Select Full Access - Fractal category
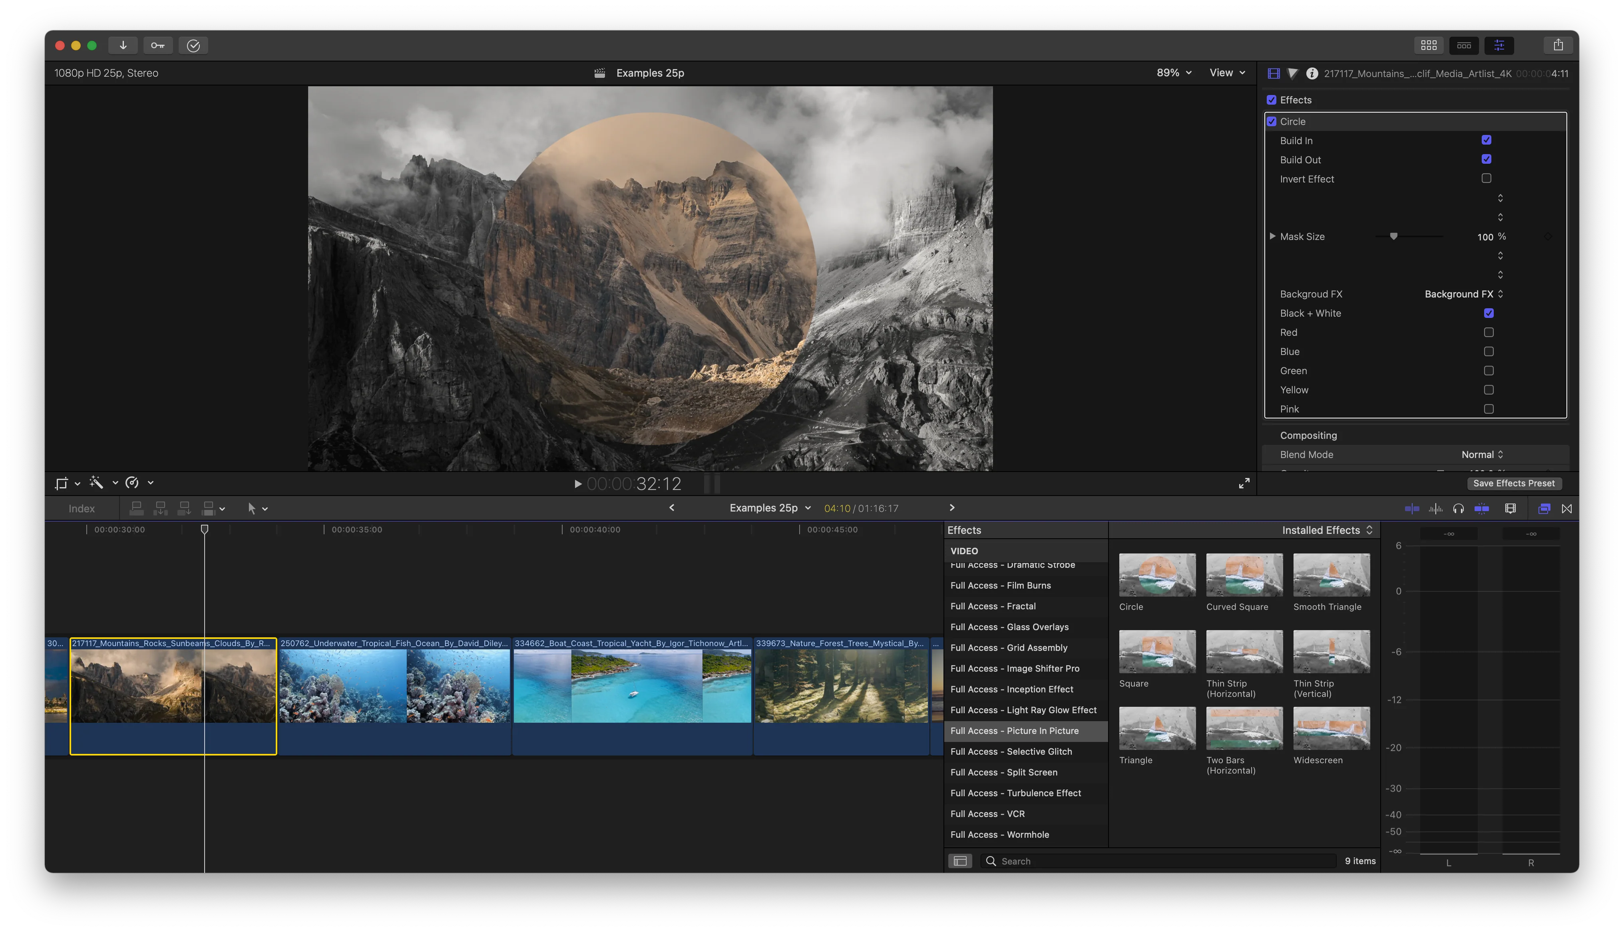 1026,606
